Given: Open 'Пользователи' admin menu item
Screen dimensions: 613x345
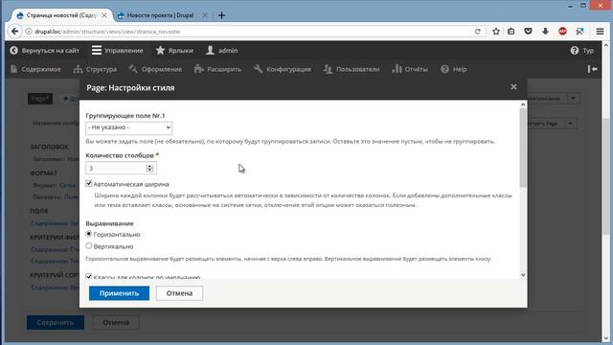Looking at the screenshot, I should pyautogui.click(x=352, y=69).
